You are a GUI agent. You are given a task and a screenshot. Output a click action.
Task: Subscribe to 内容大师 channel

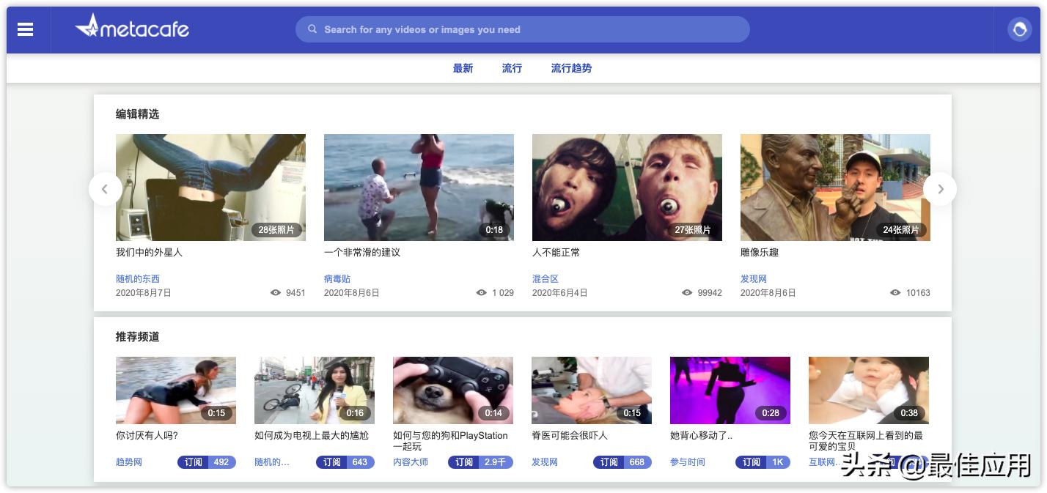click(x=480, y=462)
